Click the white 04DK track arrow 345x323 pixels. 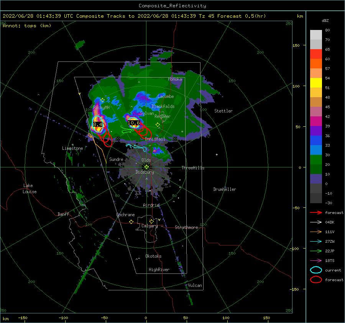point(316,222)
